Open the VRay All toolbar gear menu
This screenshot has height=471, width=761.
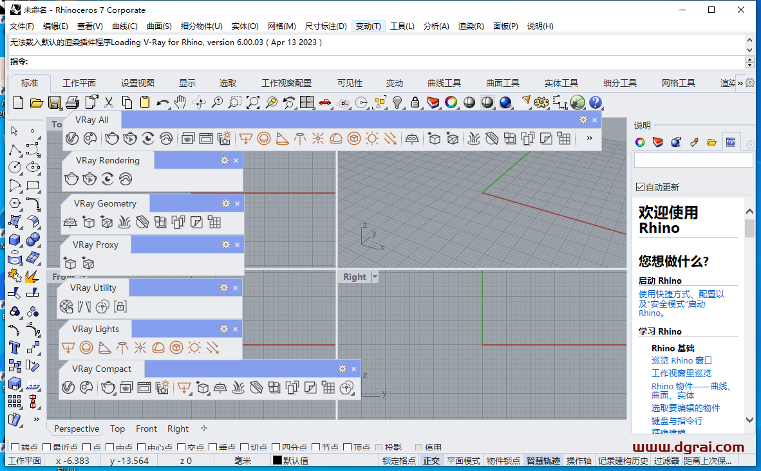[x=583, y=120]
